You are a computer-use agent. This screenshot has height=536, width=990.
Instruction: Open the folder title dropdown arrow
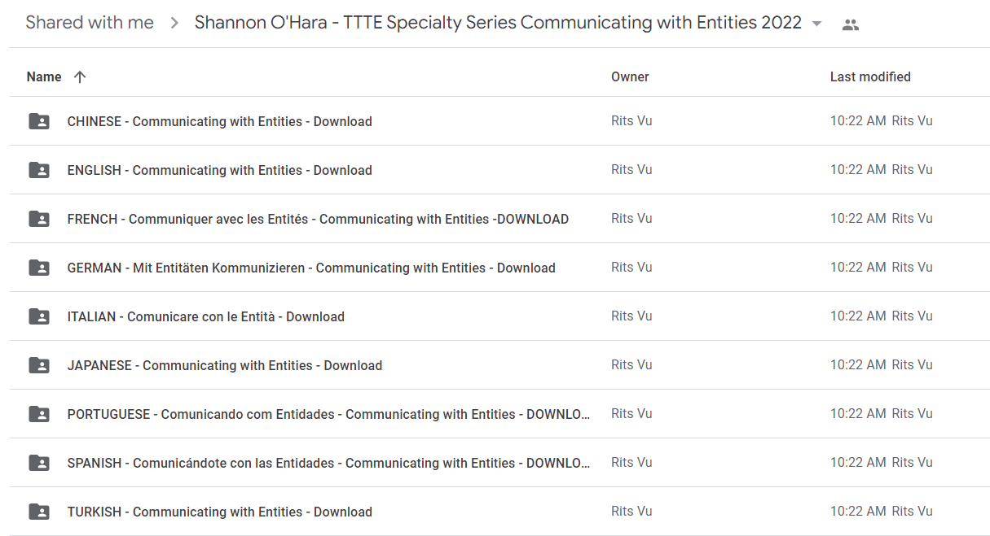pos(817,24)
